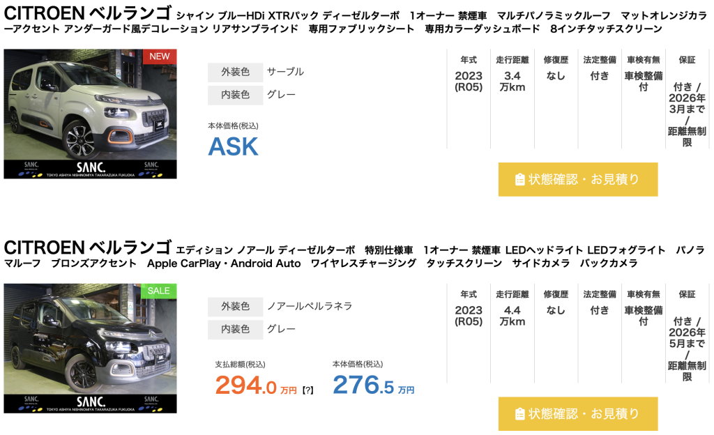This screenshot has height=435, width=714.
Task: Open the ベルランゴ エディション ノアール listing title
Action: [88, 247]
